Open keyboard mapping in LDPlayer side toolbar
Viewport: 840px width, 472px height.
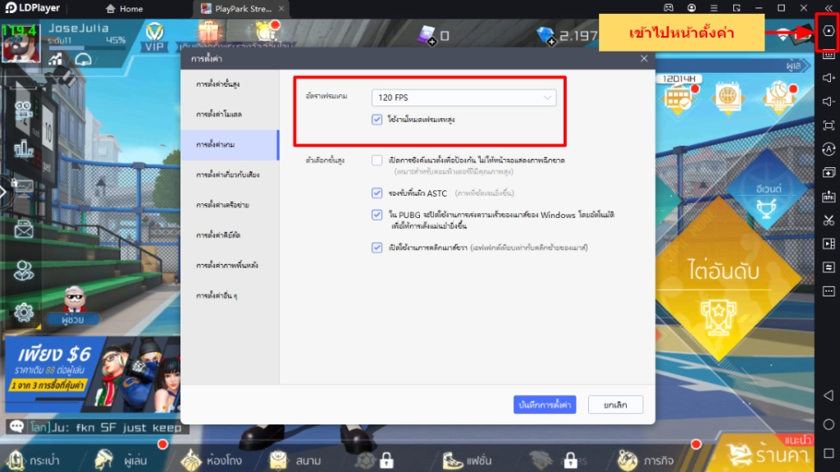829,55
